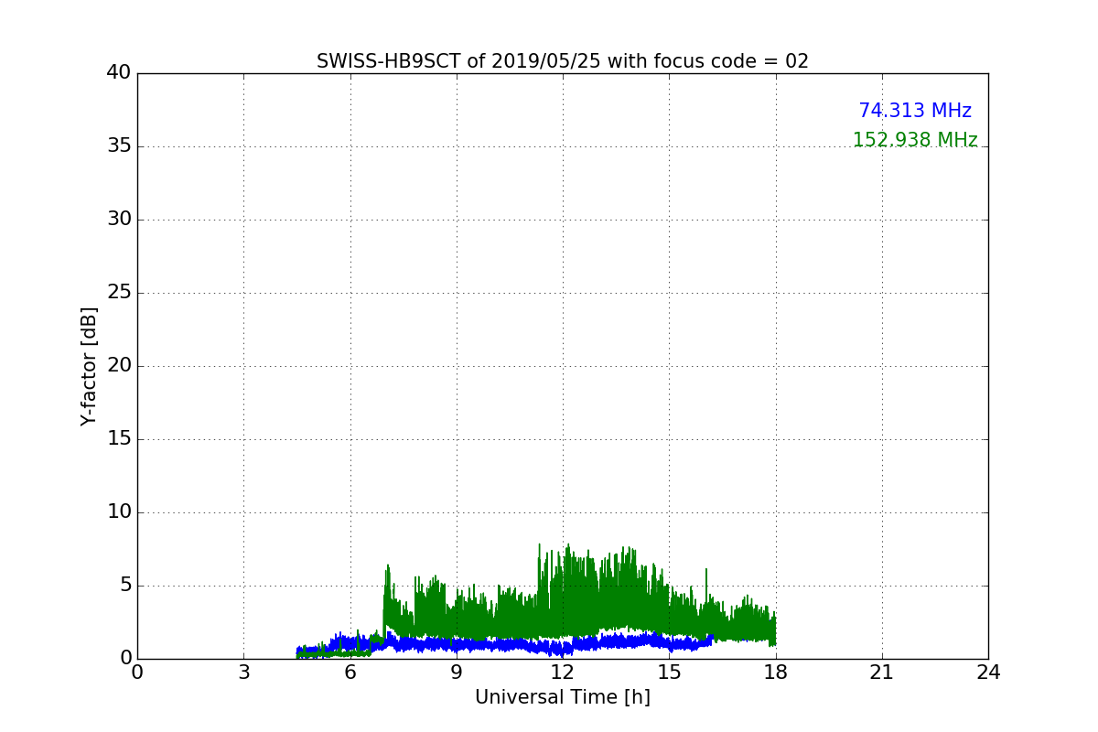Click y-axis tick label 20

(x=119, y=366)
